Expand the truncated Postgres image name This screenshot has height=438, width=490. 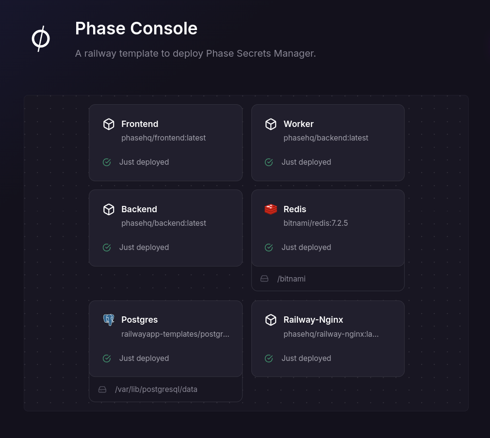175,334
